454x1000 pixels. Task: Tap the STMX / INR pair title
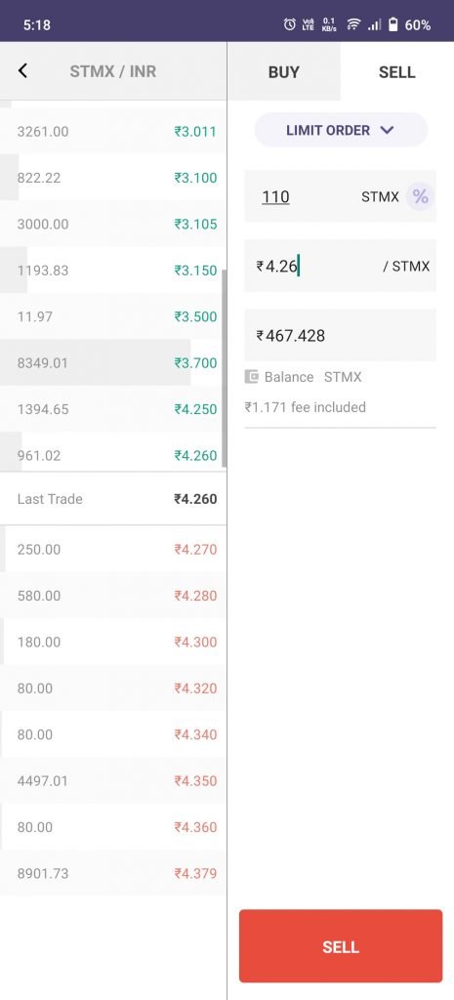(113, 71)
